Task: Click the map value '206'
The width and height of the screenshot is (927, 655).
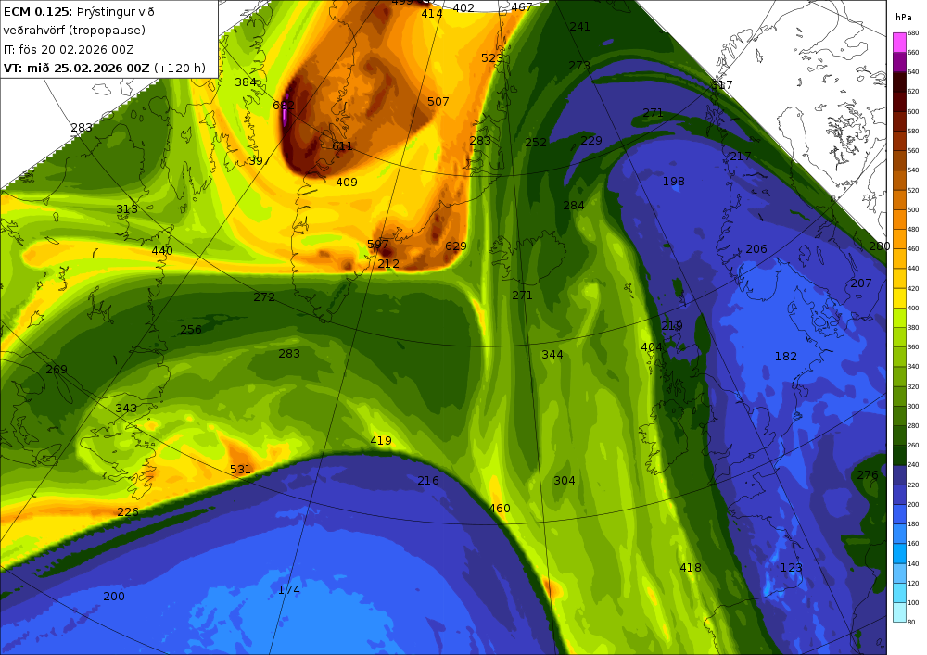Action: [x=756, y=248]
